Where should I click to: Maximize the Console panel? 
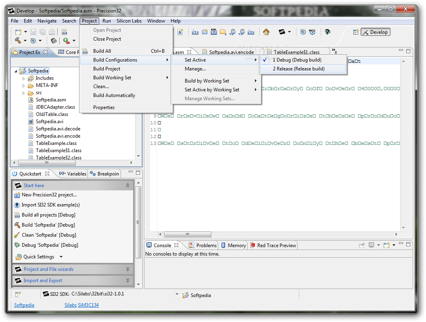[408, 244]
